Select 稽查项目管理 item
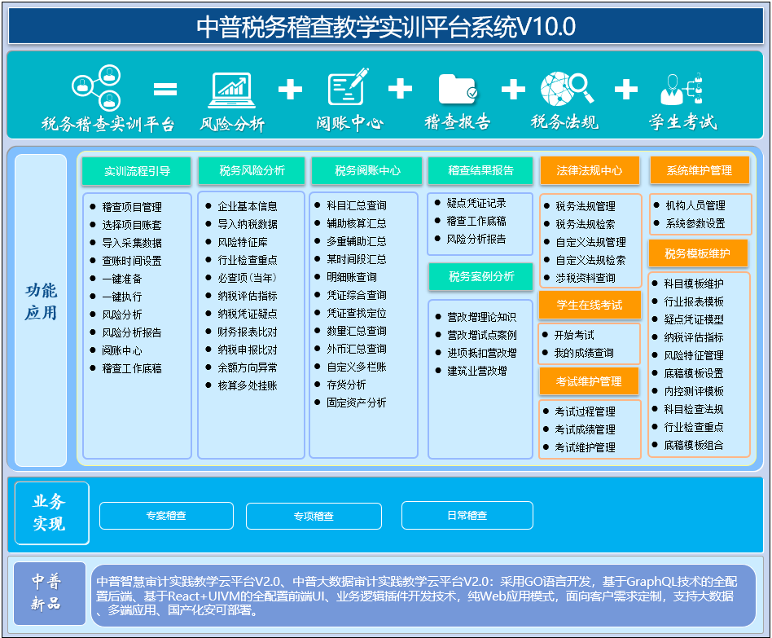Viewport: 772px width, 638px height. (x=131, y=207)
